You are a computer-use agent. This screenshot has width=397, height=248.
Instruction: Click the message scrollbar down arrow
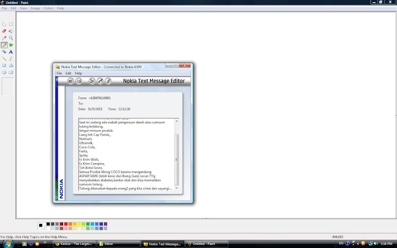pyautogui.click(x=177, y=188)
